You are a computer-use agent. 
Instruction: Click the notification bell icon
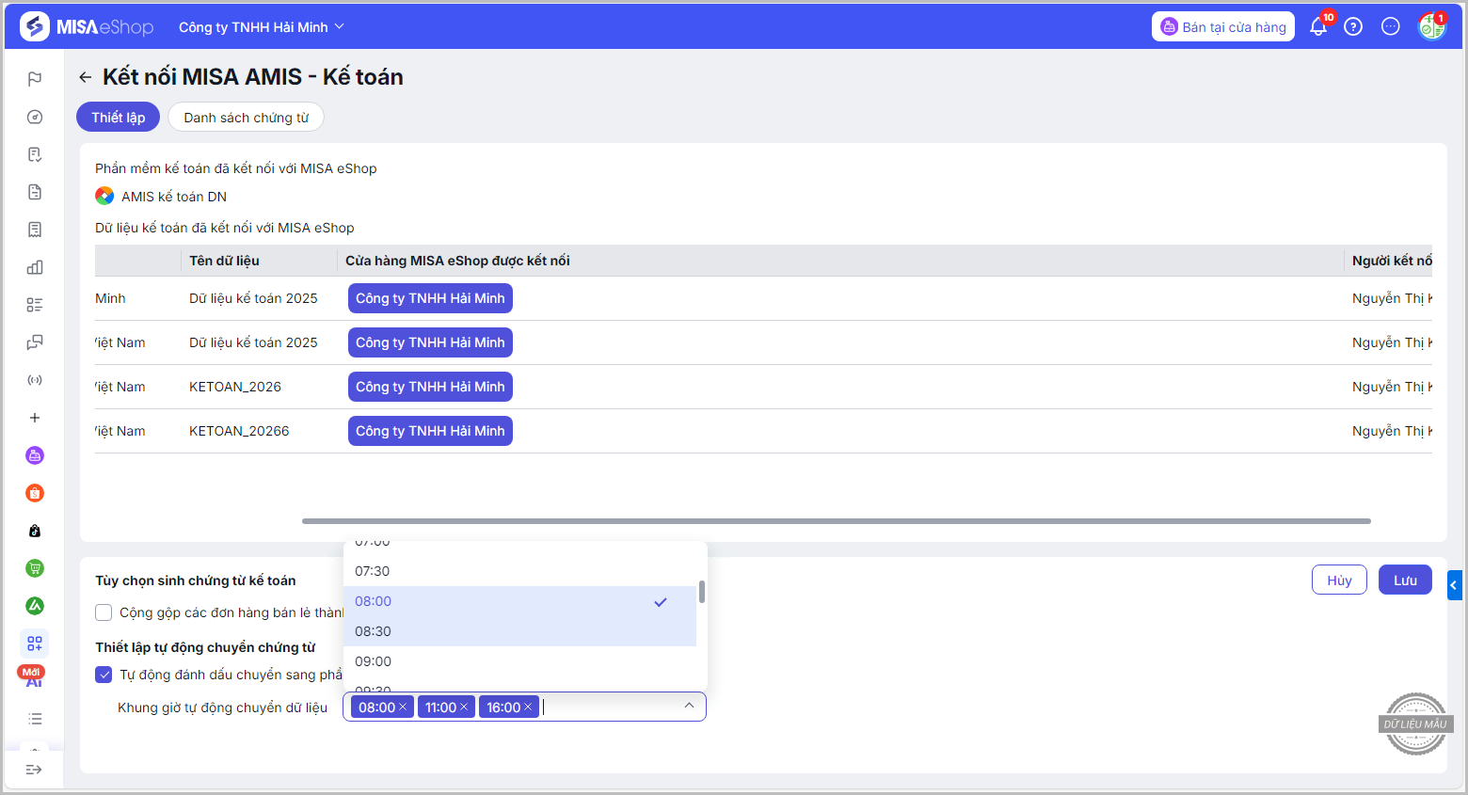1317,27
